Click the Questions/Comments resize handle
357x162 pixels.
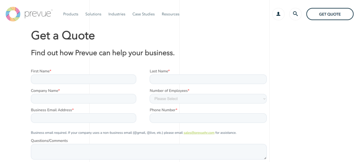[265, 158]
